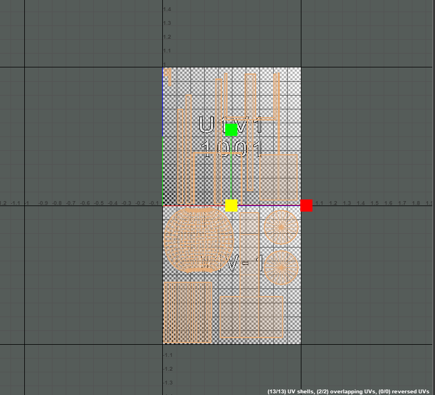The width and height of the screenshot is (435, 395).
Task: Select the upper small circular UV shell
Action: tap(282, 227)
